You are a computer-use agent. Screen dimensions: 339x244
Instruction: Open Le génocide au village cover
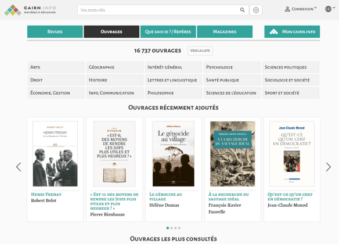tap(174, 154)
